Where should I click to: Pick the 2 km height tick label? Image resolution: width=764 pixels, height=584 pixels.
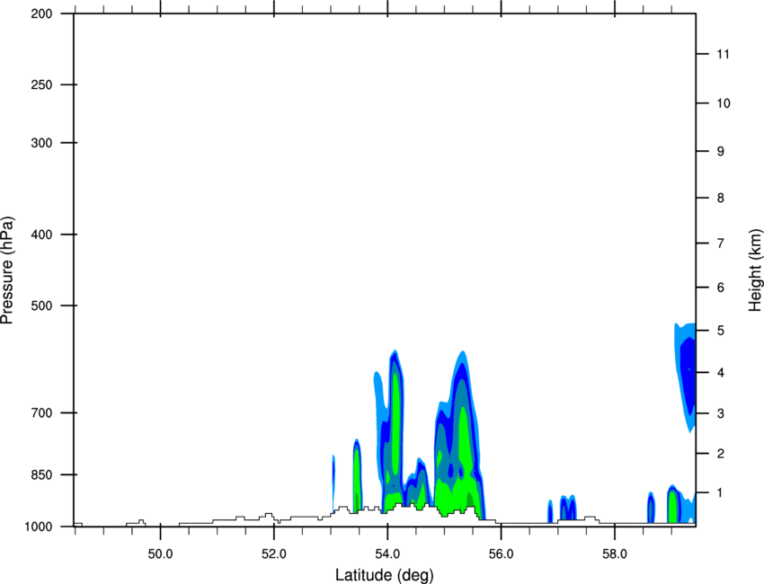(x=721, y=454)
